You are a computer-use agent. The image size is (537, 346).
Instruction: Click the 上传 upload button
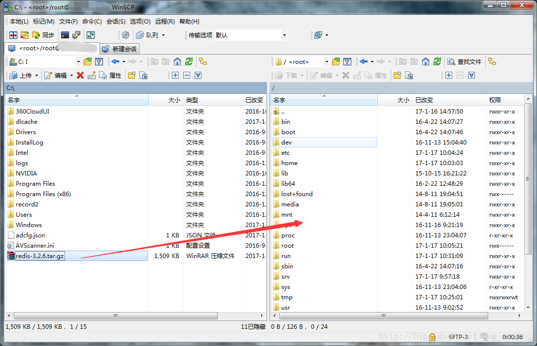tap(21, 75)
